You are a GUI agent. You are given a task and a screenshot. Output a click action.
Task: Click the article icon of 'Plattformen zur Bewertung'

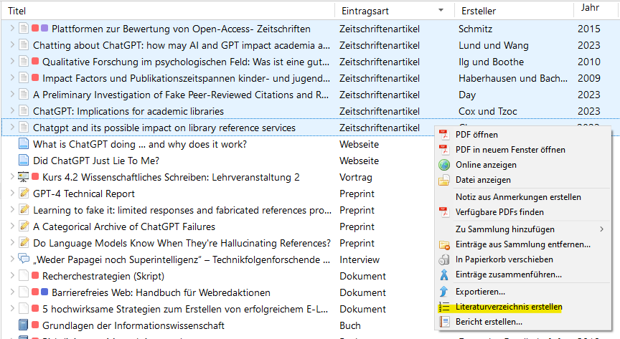24,29
